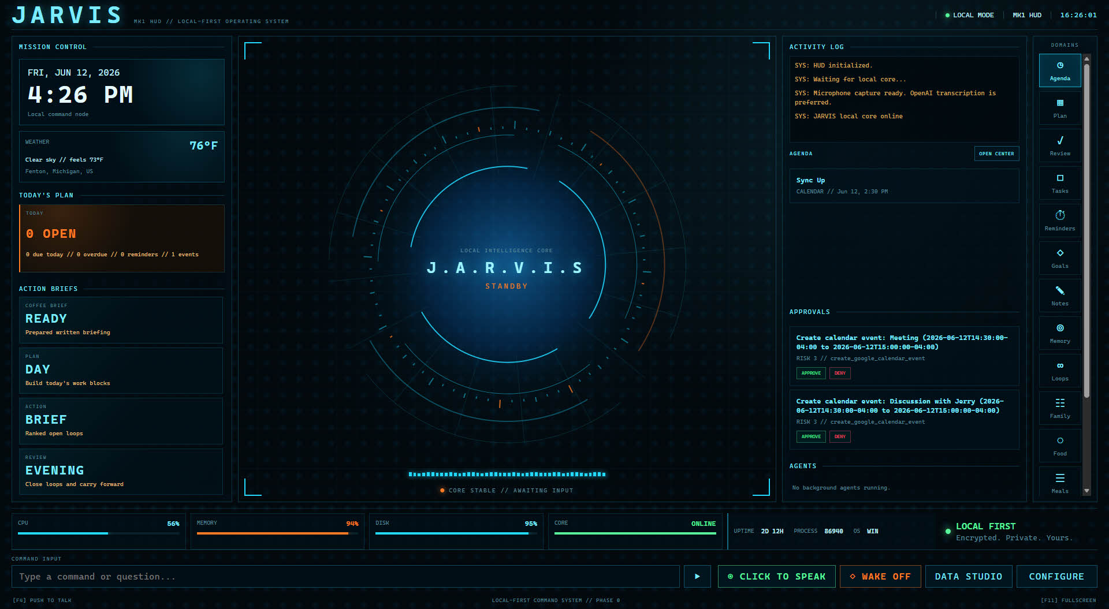Click the UPTIME 2D 12H value
Viewport: 1109px width, 609px height.
tap(772, 531)
